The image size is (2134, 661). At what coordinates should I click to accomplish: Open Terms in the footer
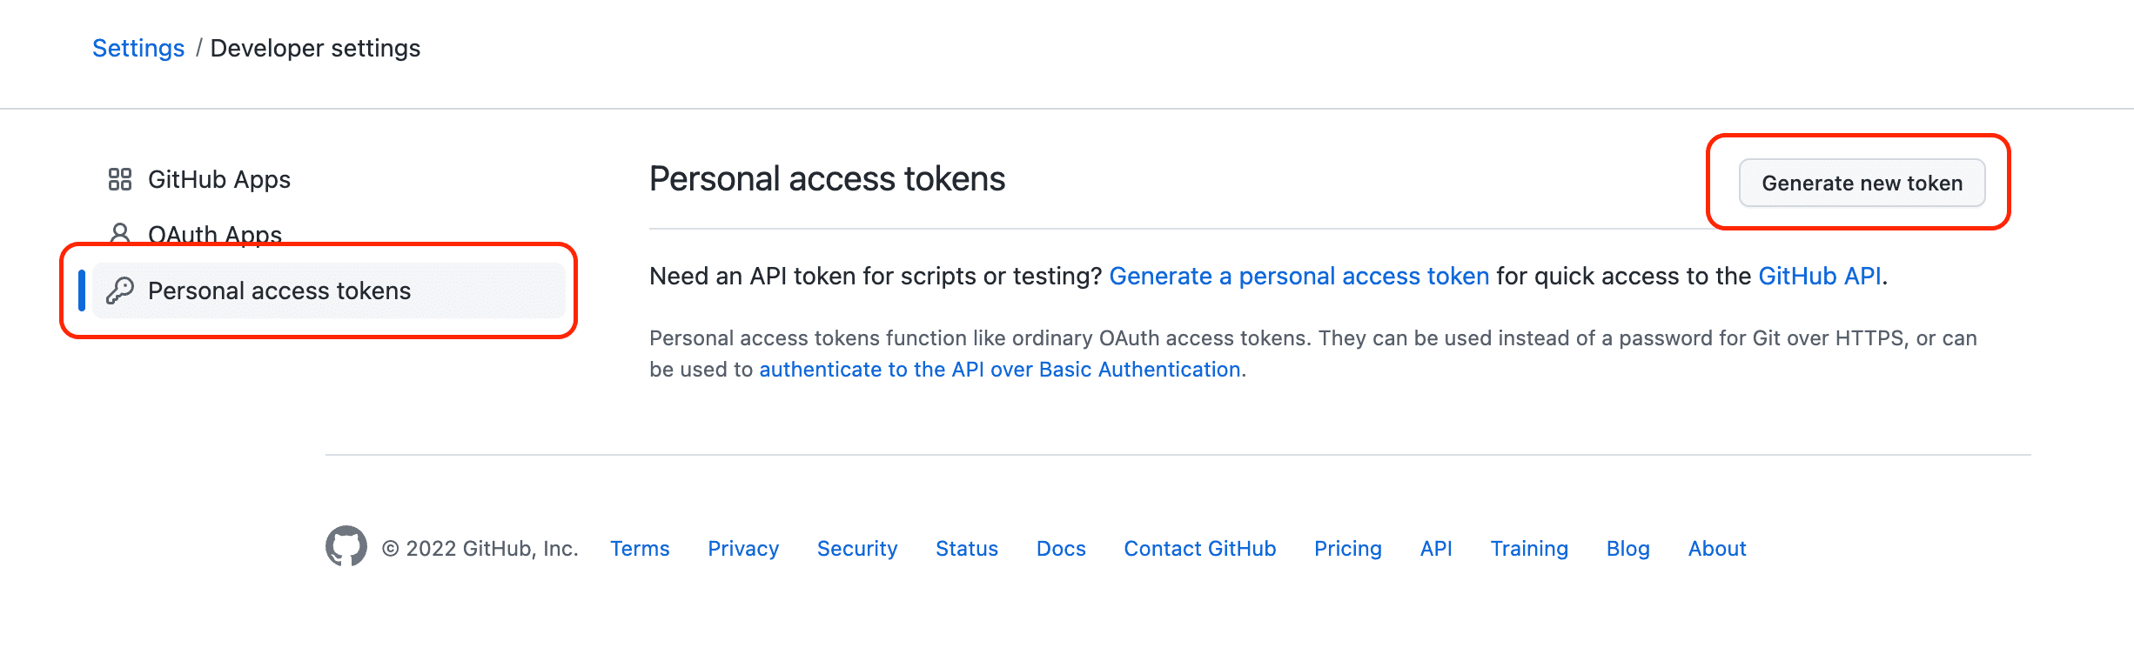point(640,549)
